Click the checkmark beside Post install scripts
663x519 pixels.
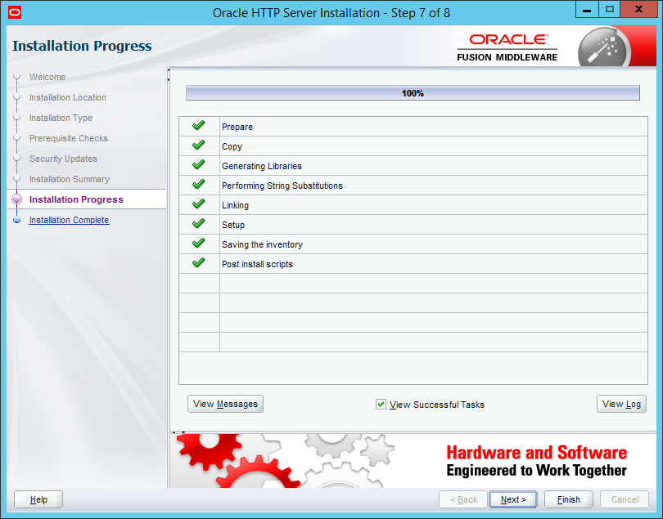pos(198,263)
